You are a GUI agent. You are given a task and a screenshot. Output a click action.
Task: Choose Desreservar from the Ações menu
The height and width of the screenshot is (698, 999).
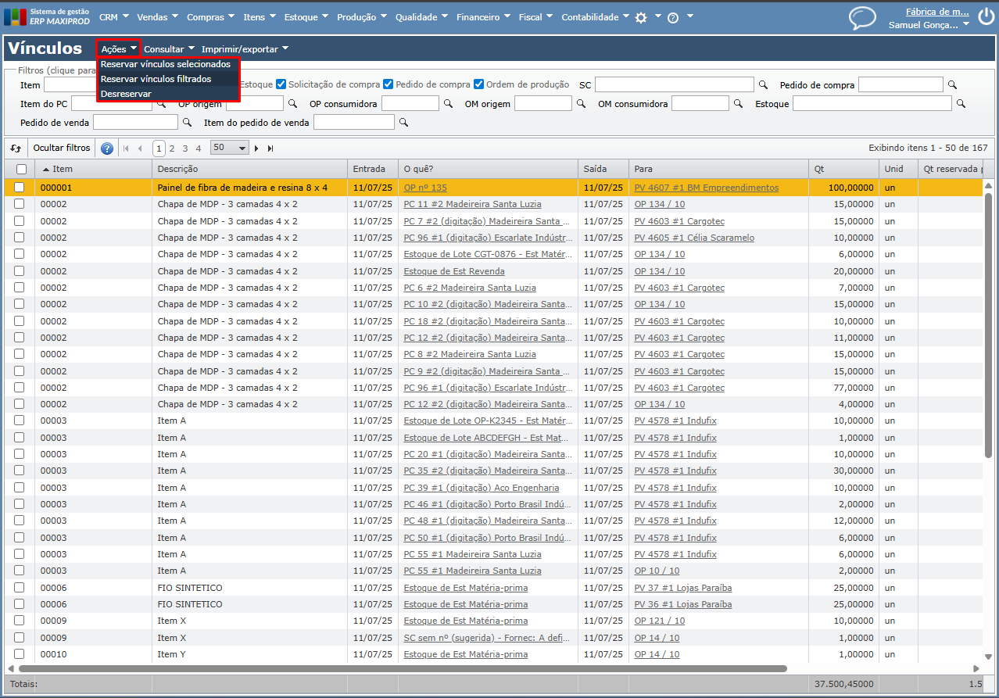(x=127, y=93)
